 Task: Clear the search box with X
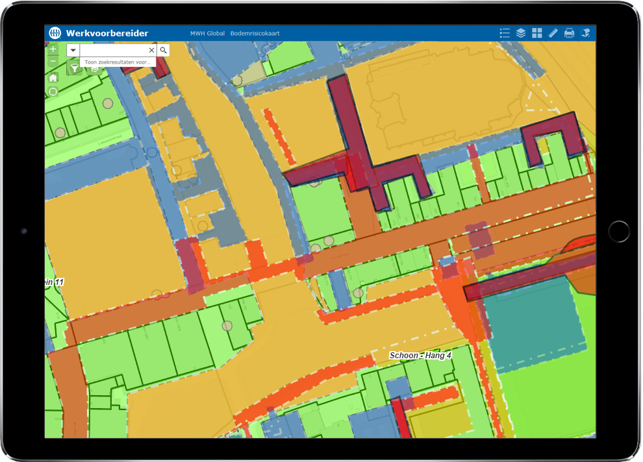click(152, 50)
